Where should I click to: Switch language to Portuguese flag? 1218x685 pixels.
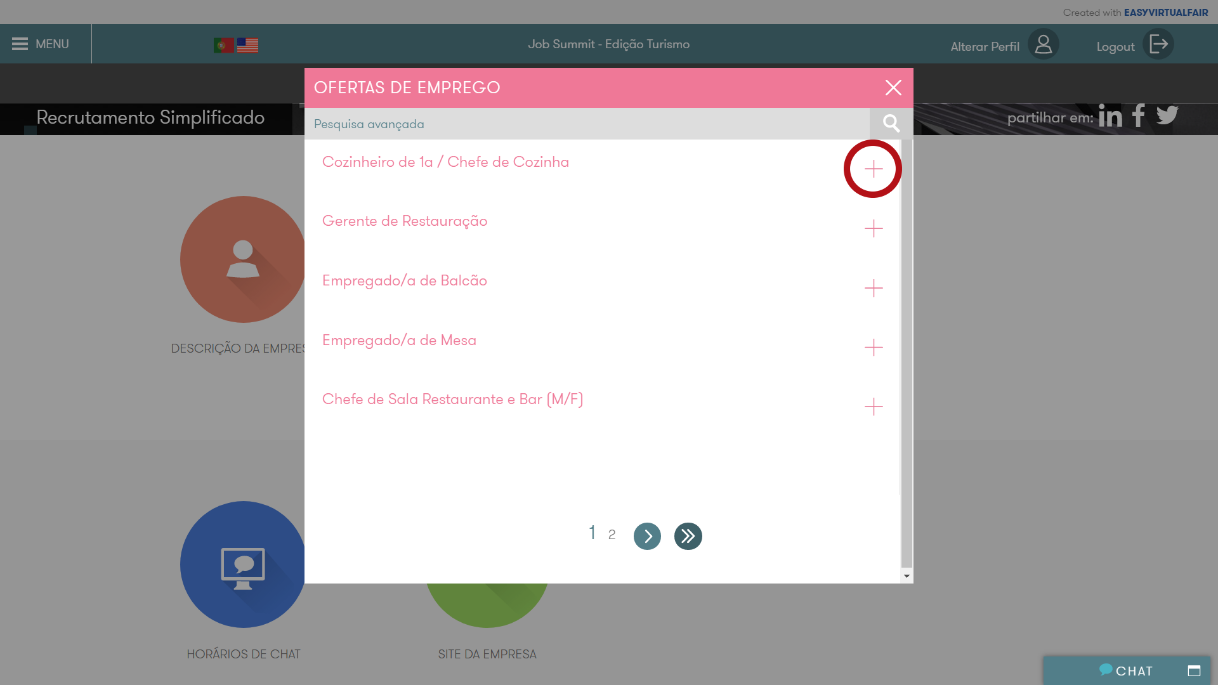coord(223,45)
